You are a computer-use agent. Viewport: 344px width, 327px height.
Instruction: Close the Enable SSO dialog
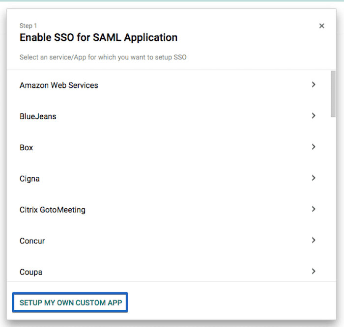(321, 26)
